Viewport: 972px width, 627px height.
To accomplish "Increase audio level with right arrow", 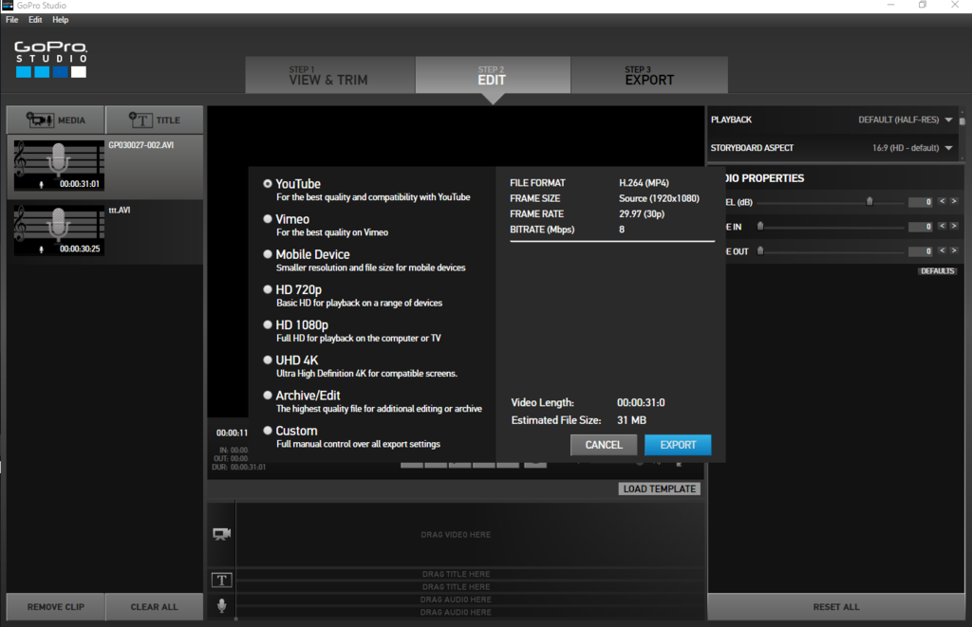I will tap(953, 202).
